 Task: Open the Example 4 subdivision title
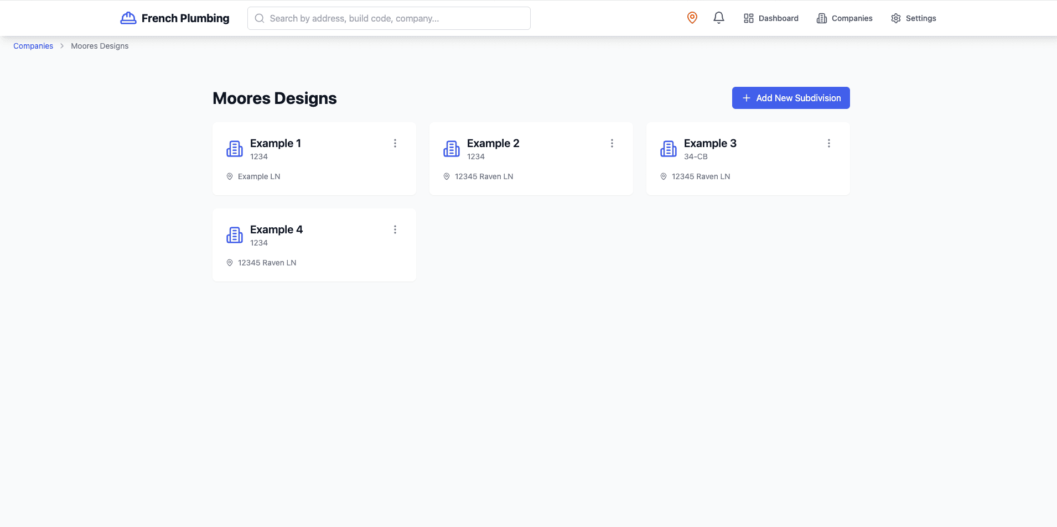pyautogui.click(x=276, y=229)
